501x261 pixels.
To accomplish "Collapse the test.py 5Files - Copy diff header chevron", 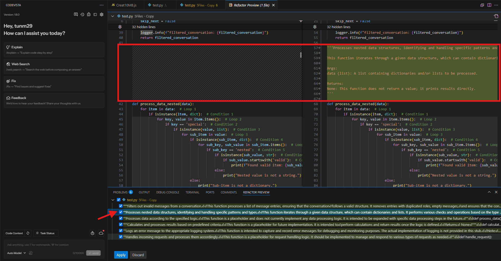I will [113, 16].
